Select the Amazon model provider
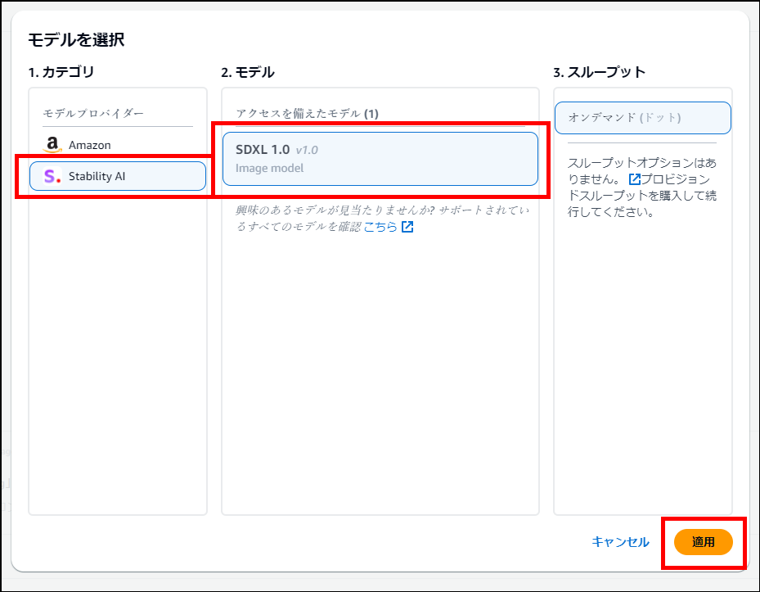Image resolution: width=760 pixels, height=592 pixels. (118, 145)
